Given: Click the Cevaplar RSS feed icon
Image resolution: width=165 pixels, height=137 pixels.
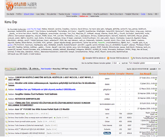Looking at the screenshot, I should point(84,58).
